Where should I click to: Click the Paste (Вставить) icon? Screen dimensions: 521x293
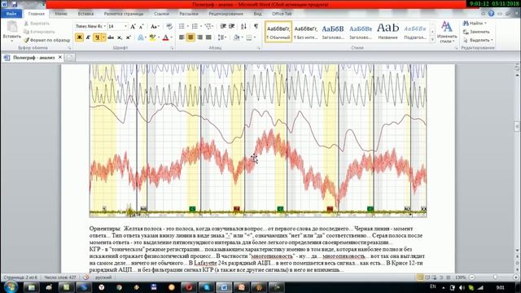tap(12, 27)
